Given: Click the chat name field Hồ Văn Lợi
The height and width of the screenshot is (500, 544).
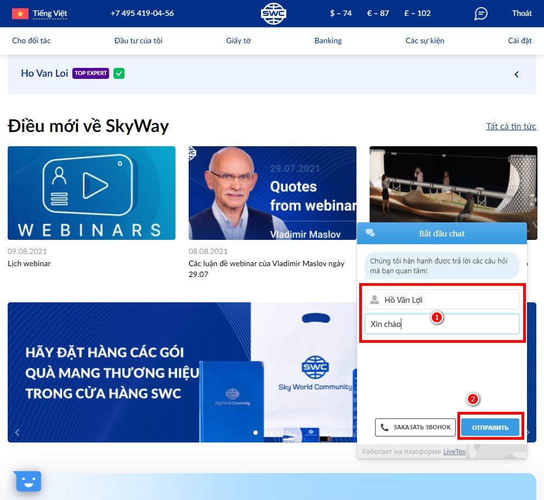Looking at the screenshot, I should tap(441, 300).
